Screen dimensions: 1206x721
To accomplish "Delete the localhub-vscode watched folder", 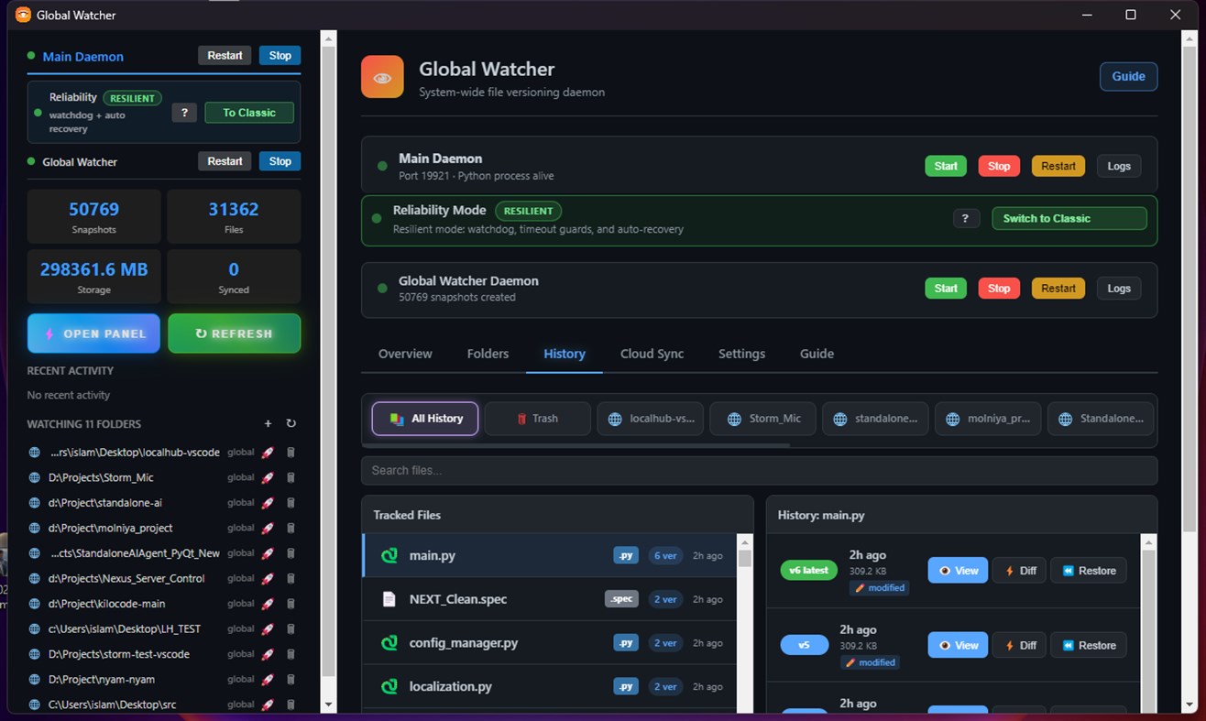I will click(x=291, y=453).
